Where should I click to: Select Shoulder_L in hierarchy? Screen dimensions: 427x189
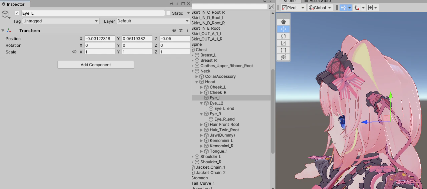click(x=210, y=157)
